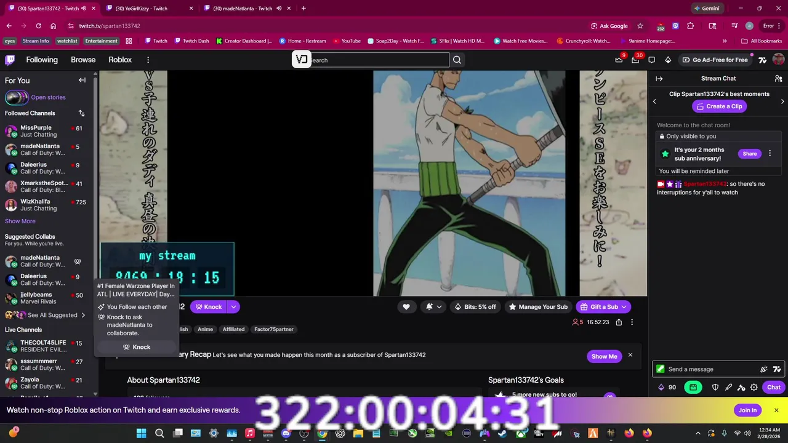Click the chat sword moderator icon
This screenshot has height=443, width=788.
pyautogui.click(x=728, y=387)
